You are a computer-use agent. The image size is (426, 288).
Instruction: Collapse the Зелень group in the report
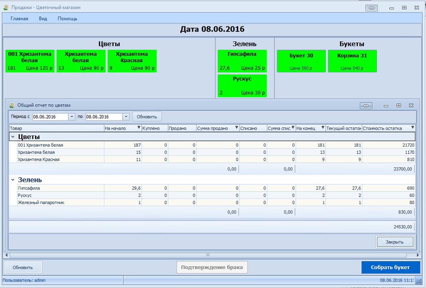pos(13,180)
